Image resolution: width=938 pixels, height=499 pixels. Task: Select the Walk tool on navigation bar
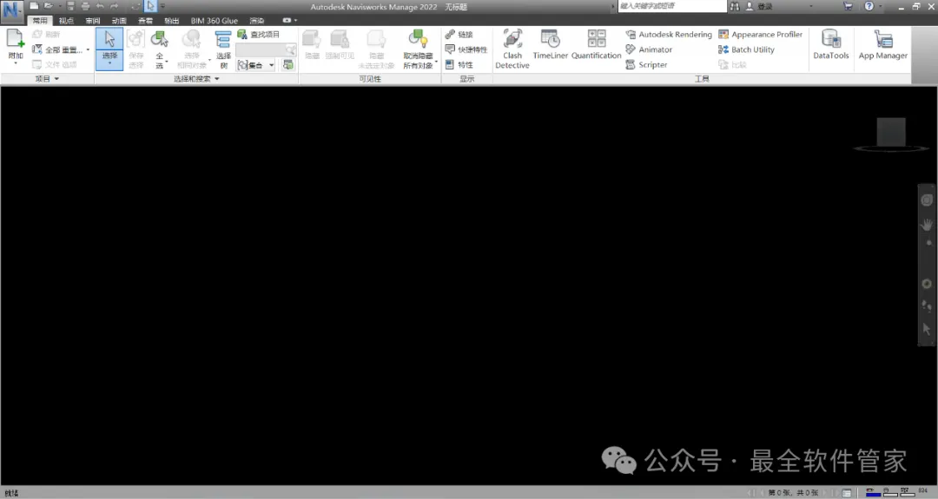click(x=927, y=306)
